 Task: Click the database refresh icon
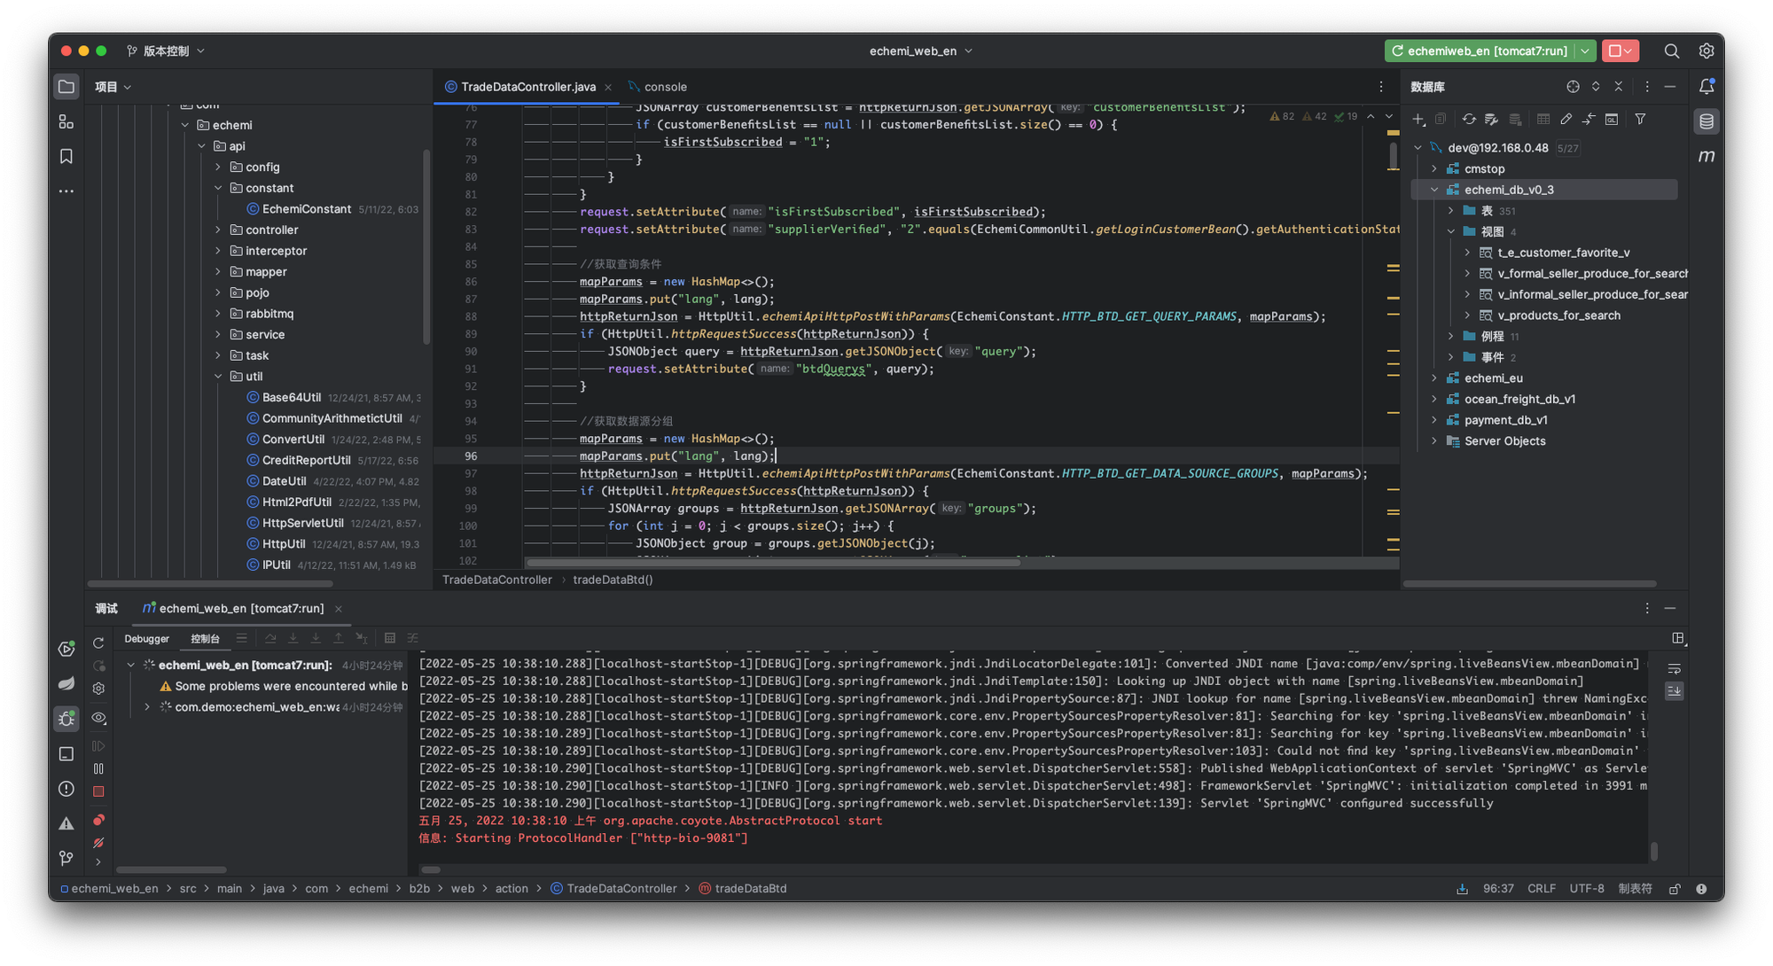point(1469,119)
